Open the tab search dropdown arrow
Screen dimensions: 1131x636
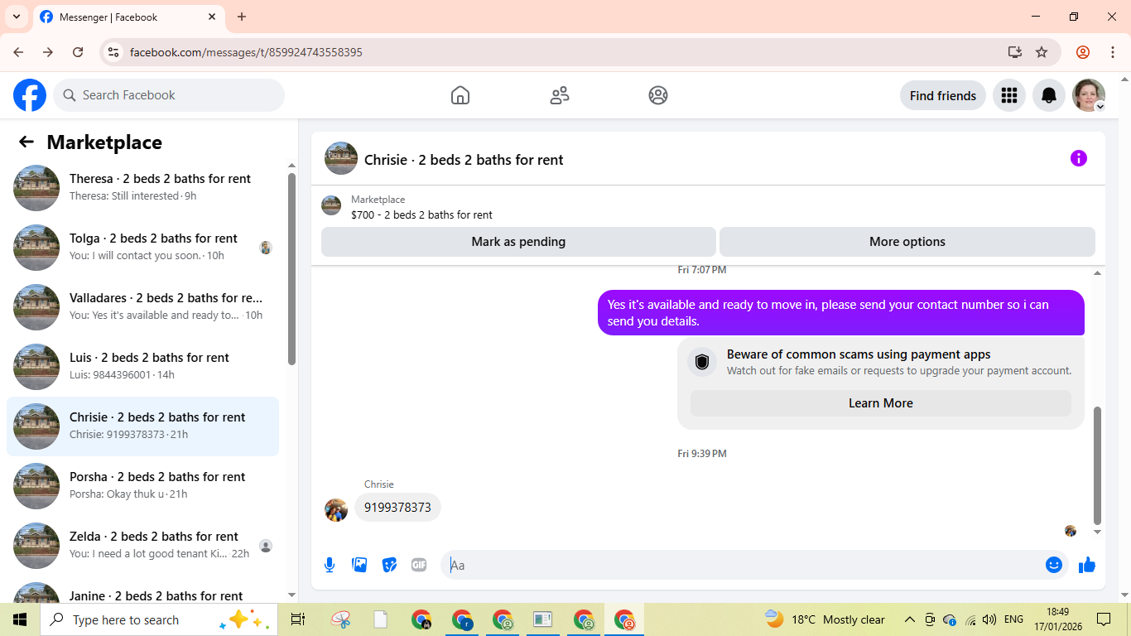pyautogui.click(x=16, y=17)
